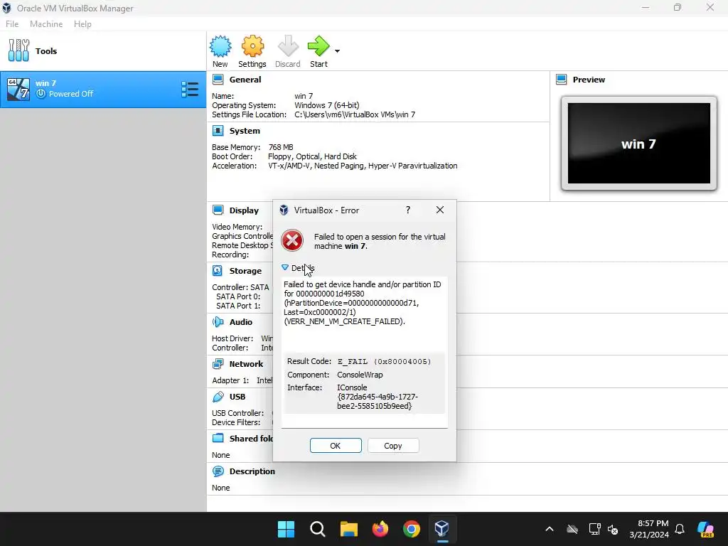The width and height of the screenshot is (728, 546).
Task: Open the File menu
Action: pyautogui.click(x=12, y=24)
